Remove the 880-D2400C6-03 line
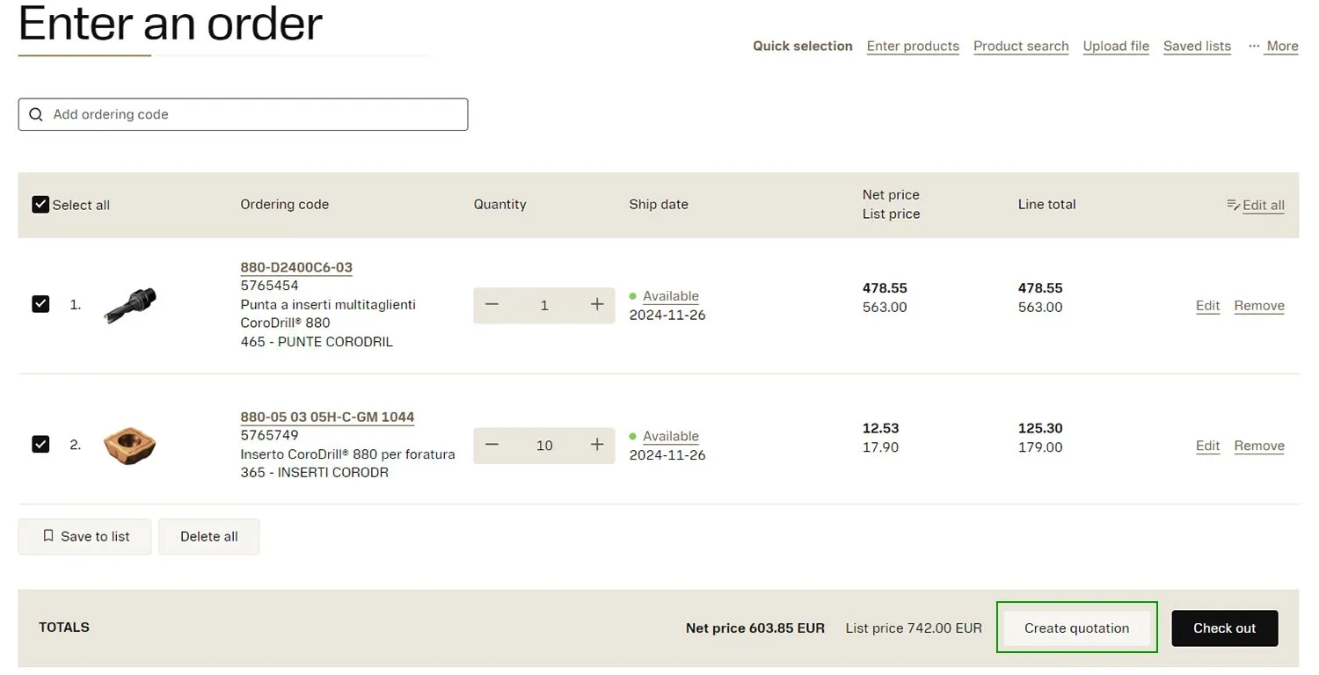Viewport: 1319px width, 675px height. (1259, 306)
